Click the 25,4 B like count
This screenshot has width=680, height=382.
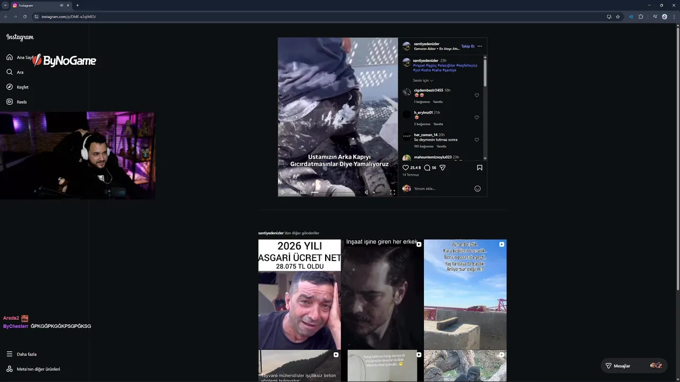[415, 168]
